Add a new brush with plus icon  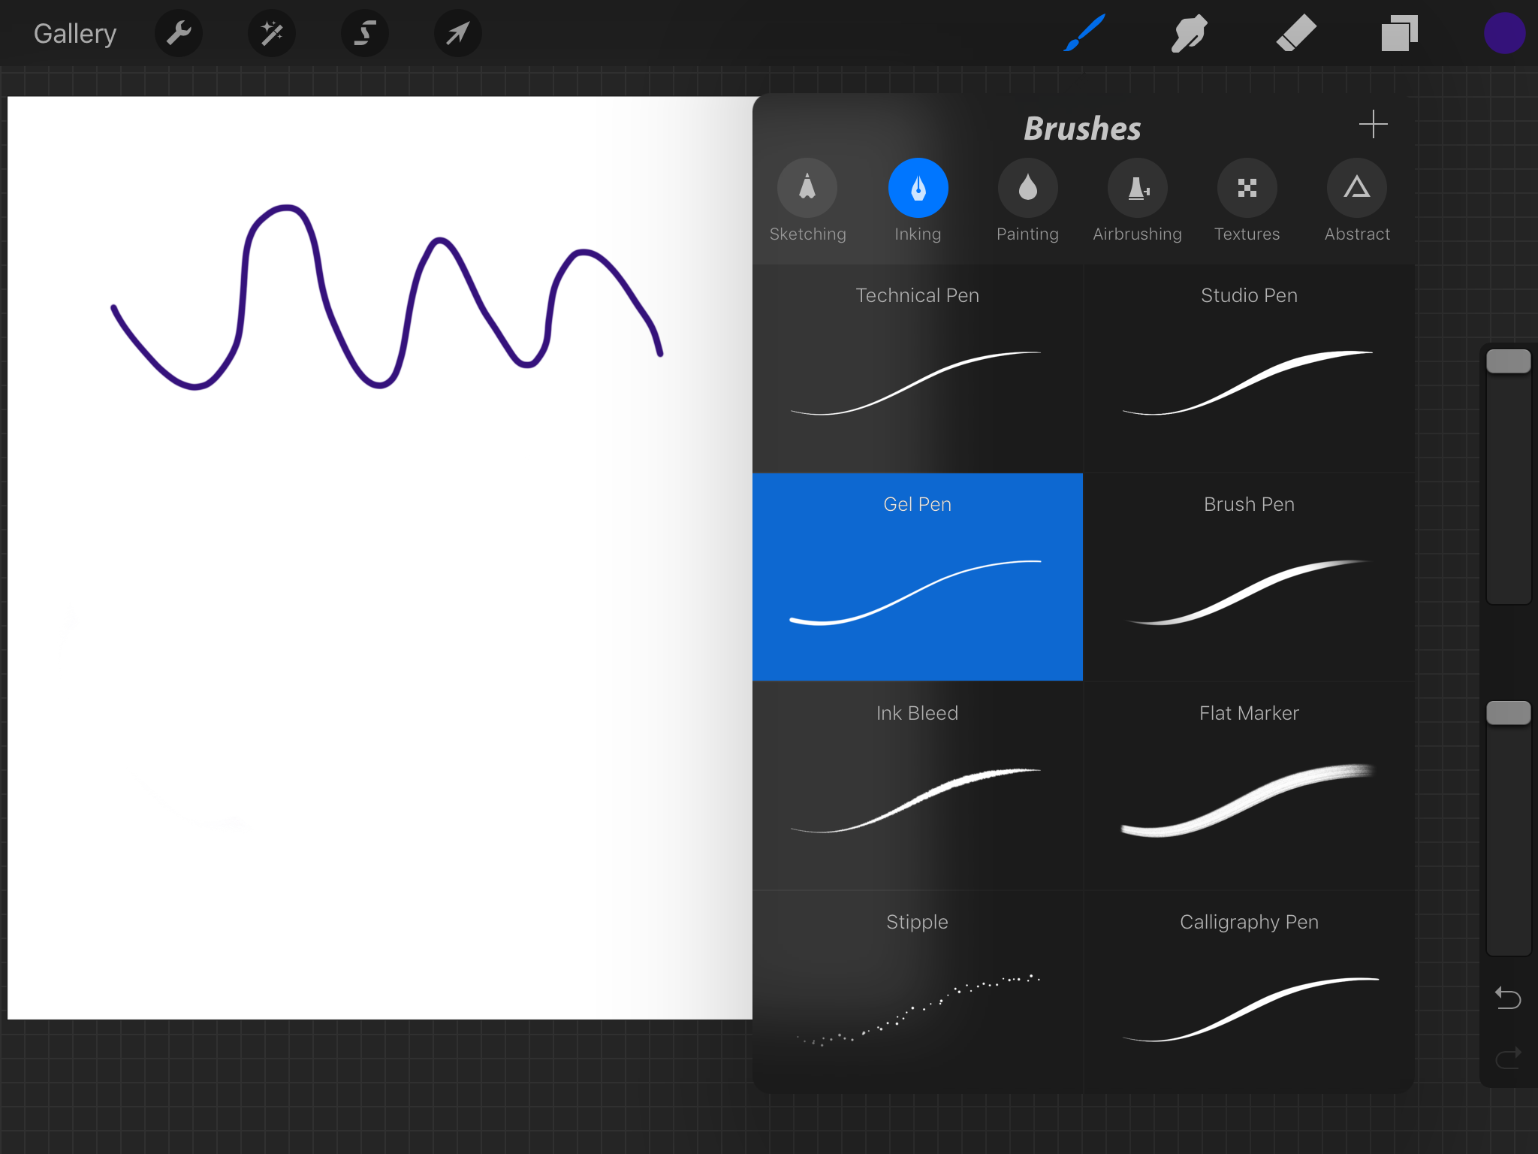click(1373, 124)
